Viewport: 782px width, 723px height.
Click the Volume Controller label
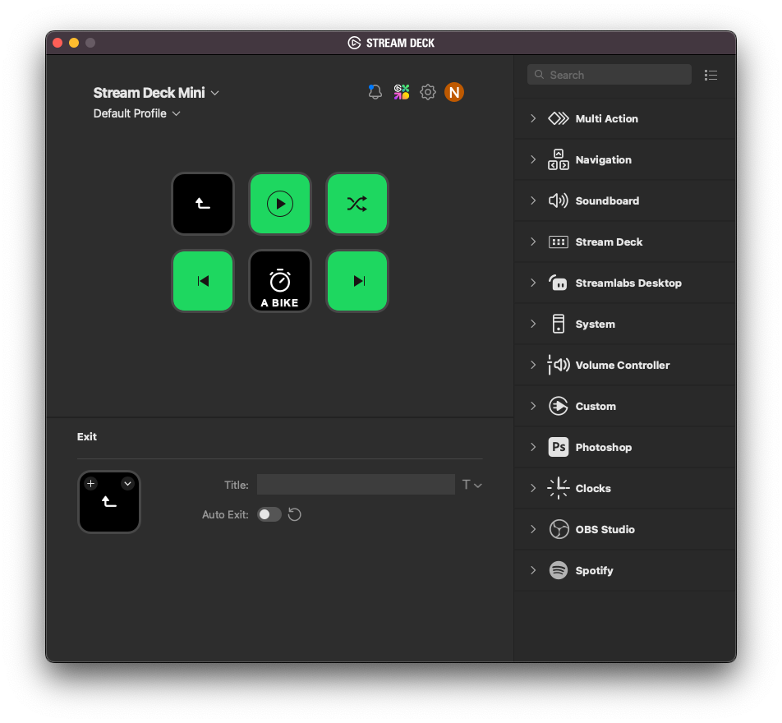click(x=623, y=366)
